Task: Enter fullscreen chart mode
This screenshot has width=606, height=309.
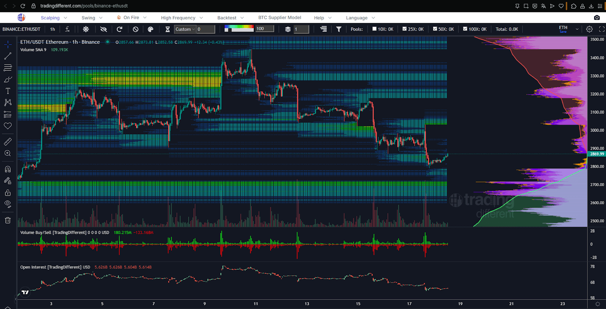Action: [601, 29]
